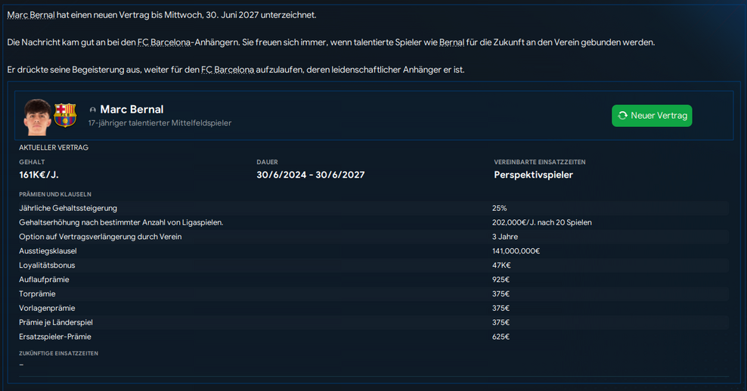Click the contract duration 30/6/2024 - 30/6/2027
Image resolution: width=747 pixels, height=391 pixels.
pyautogui.click(x=310, y=175)
